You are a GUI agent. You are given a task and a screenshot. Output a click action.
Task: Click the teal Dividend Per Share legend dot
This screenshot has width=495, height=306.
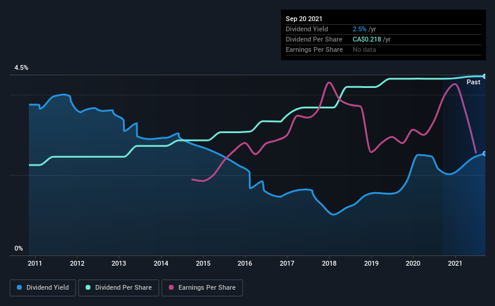(88, 287)
